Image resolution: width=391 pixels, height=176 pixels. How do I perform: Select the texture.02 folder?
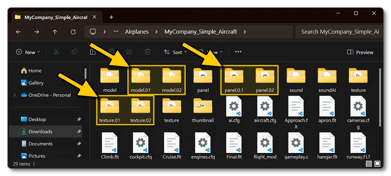point(141,110)
